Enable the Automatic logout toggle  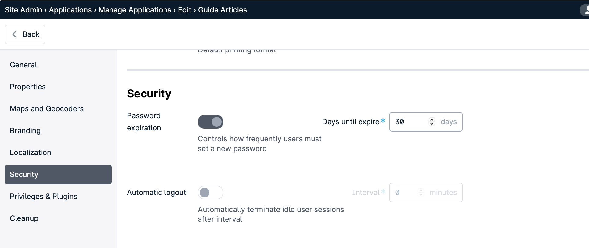(211, 193)
